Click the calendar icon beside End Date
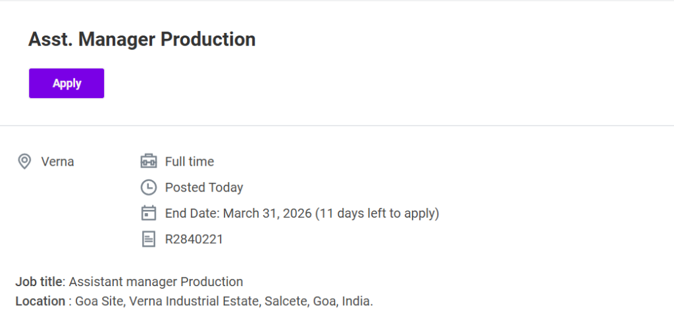The height and width of the screenshot is (321, 674). pyautogui.click(x=149, y=213)
